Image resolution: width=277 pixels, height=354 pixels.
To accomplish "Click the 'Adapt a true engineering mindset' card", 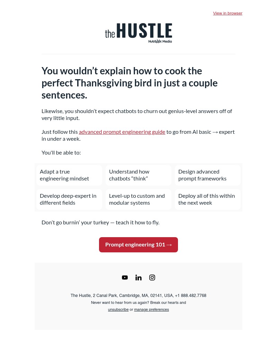I will click(69, 175).
